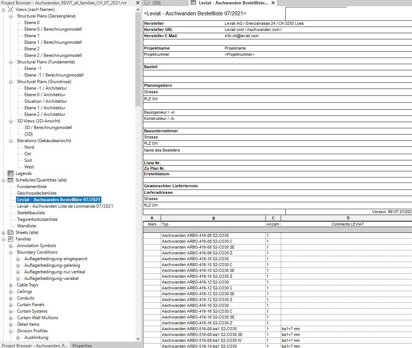Expand the Ausklinkung family
Viewport: 412px width, 348px height.
click(18, 338)
